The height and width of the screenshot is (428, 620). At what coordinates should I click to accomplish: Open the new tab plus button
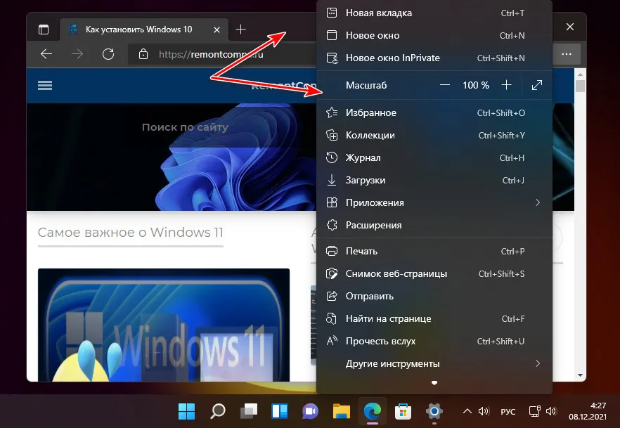[241, 29]
